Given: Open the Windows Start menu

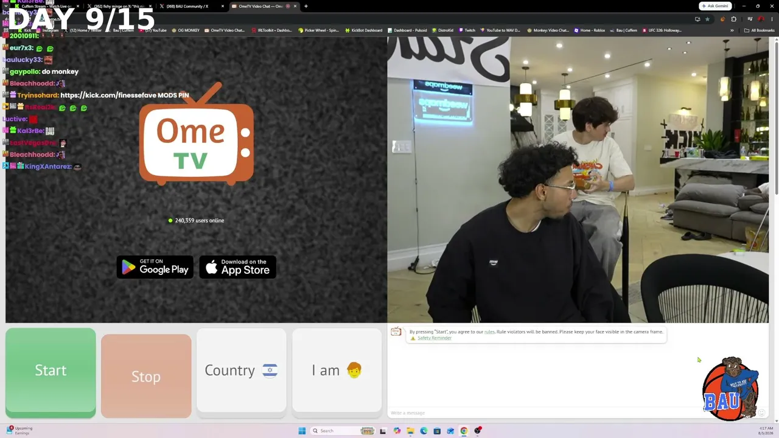Looking at the screenshot, I should click(x=302, y=431).
